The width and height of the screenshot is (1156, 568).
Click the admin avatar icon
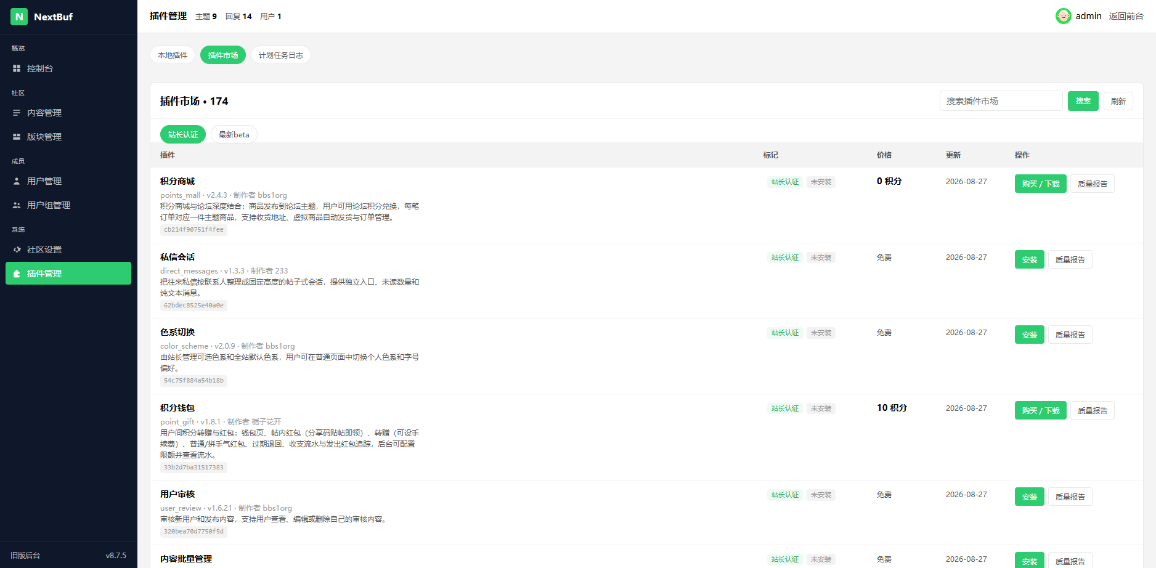[x=1063, y=16]
